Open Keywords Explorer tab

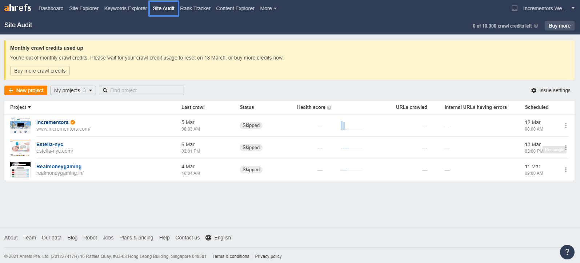(x=125, y=8)
